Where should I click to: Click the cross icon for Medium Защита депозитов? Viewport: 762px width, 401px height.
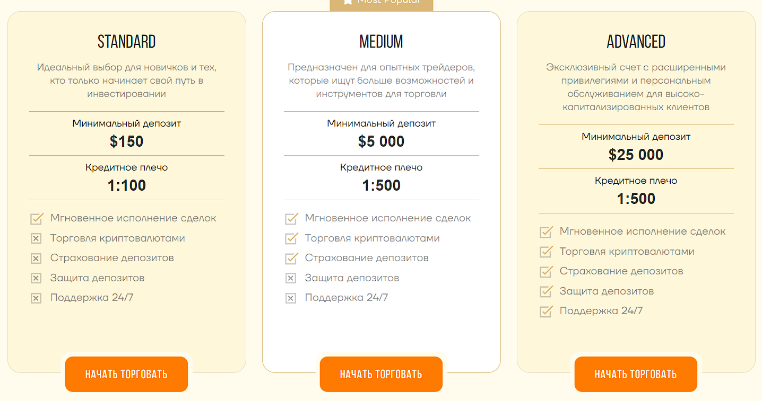point(291,278)
